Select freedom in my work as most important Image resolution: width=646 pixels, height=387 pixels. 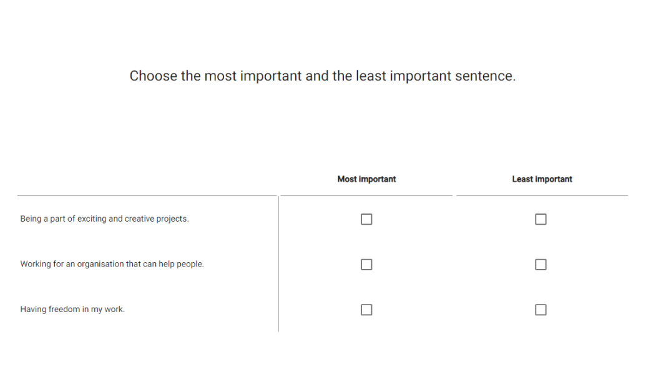[x=366, y=310]
